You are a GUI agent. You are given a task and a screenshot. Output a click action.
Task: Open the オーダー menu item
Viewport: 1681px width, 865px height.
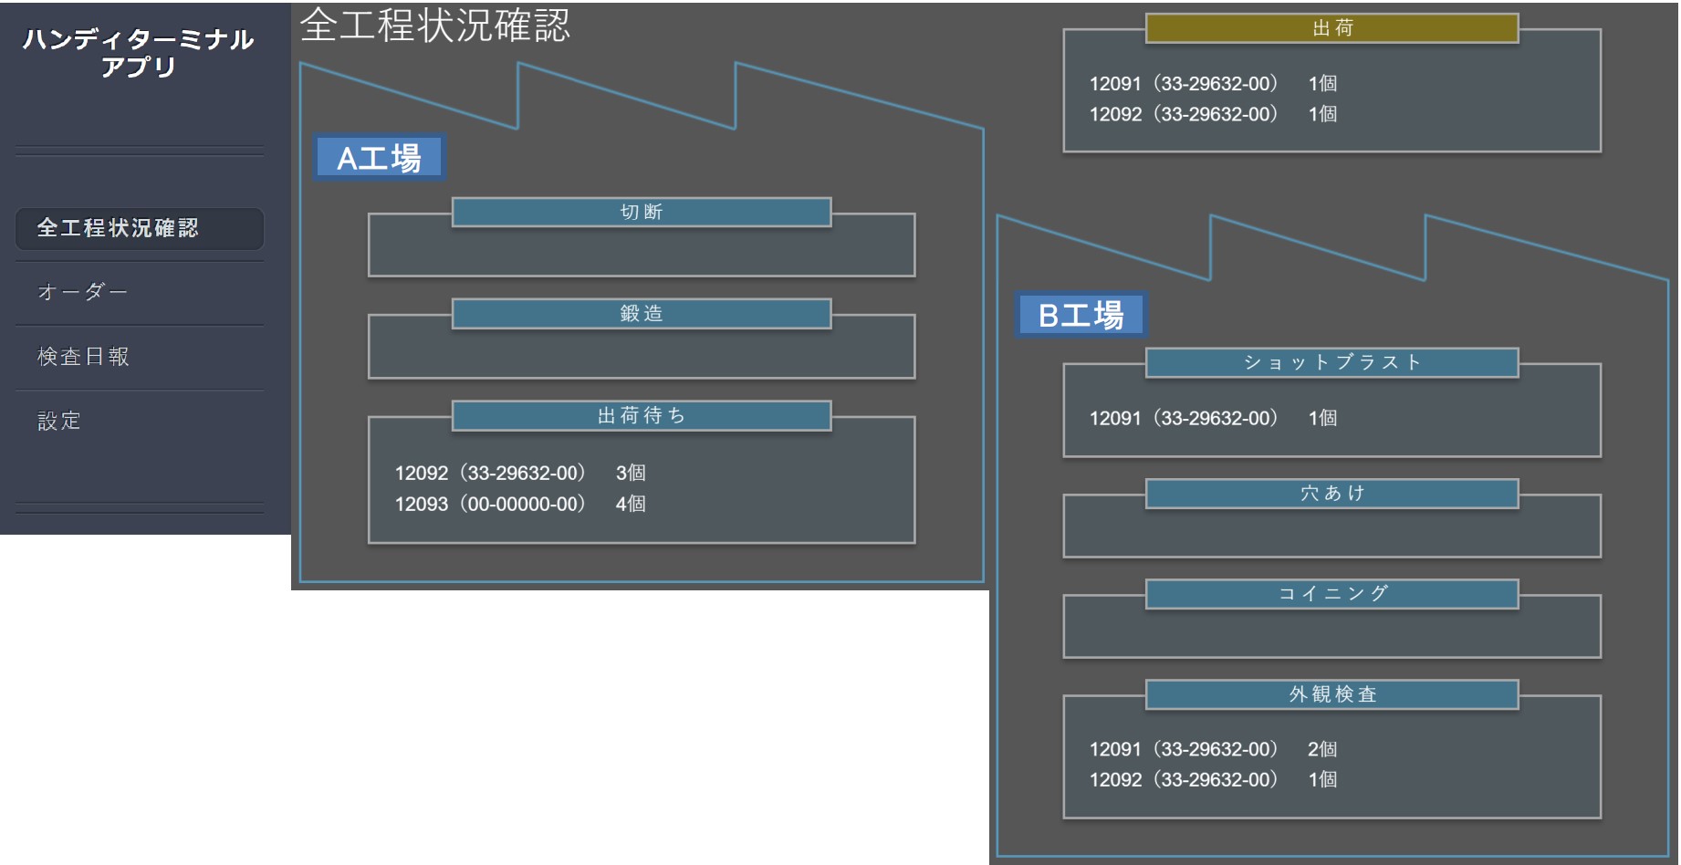140,292
